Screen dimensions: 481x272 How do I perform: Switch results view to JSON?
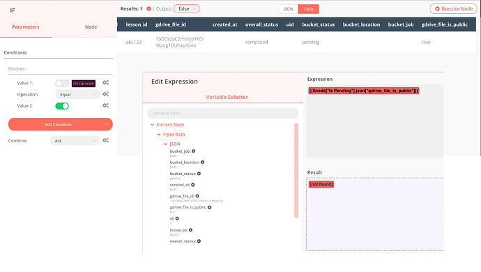[x=288, y=9]
